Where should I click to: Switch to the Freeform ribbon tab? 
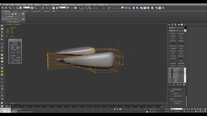click(15, 12)
